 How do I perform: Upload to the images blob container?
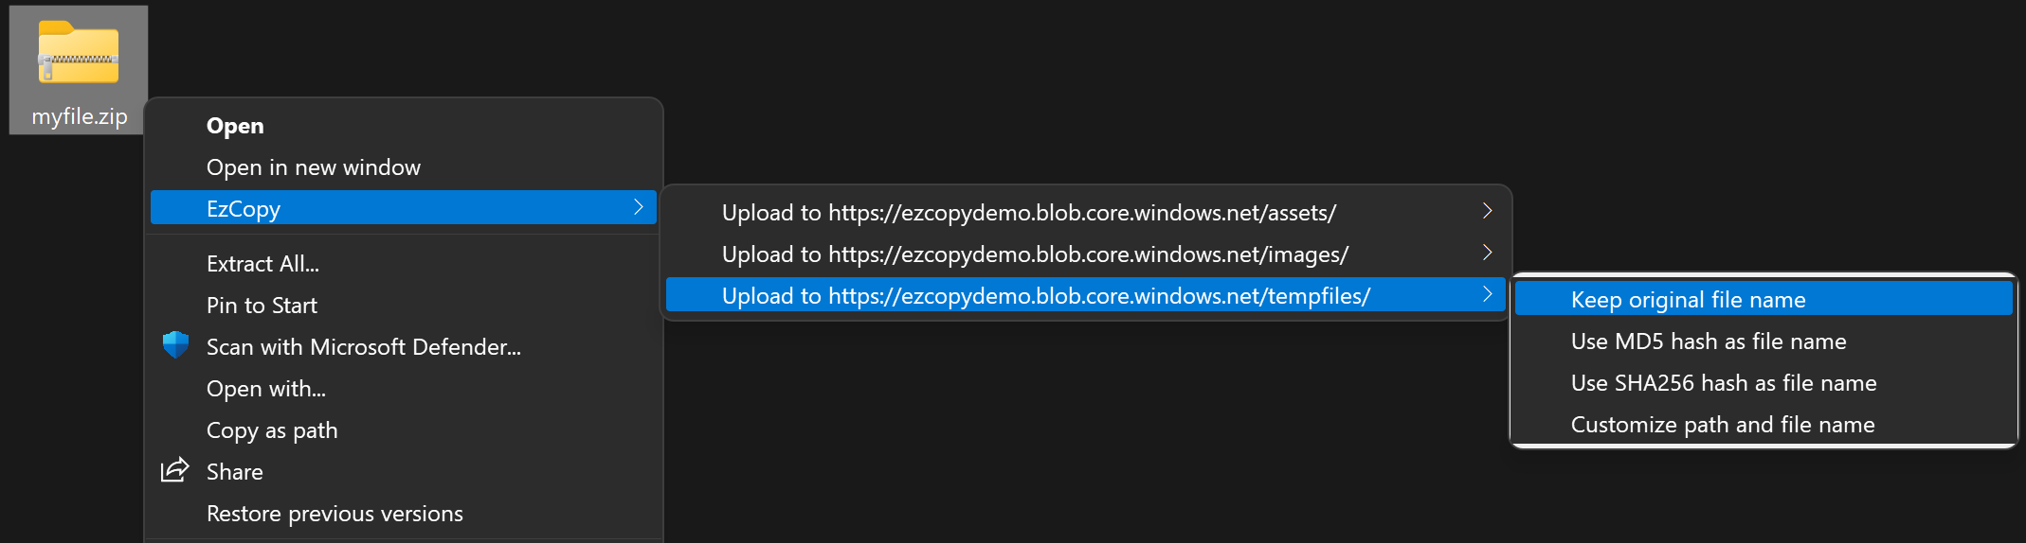[x=1035, y=254]
